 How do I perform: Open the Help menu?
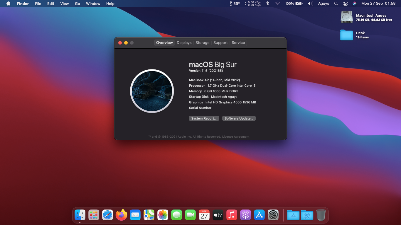[110, 4]
